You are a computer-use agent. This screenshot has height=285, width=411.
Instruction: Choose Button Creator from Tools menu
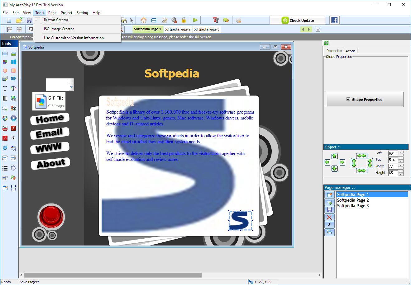click(x=56, y=20)
